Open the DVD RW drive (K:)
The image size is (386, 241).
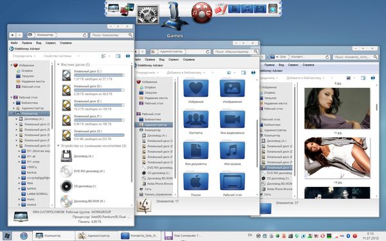(x=83, y=171)
